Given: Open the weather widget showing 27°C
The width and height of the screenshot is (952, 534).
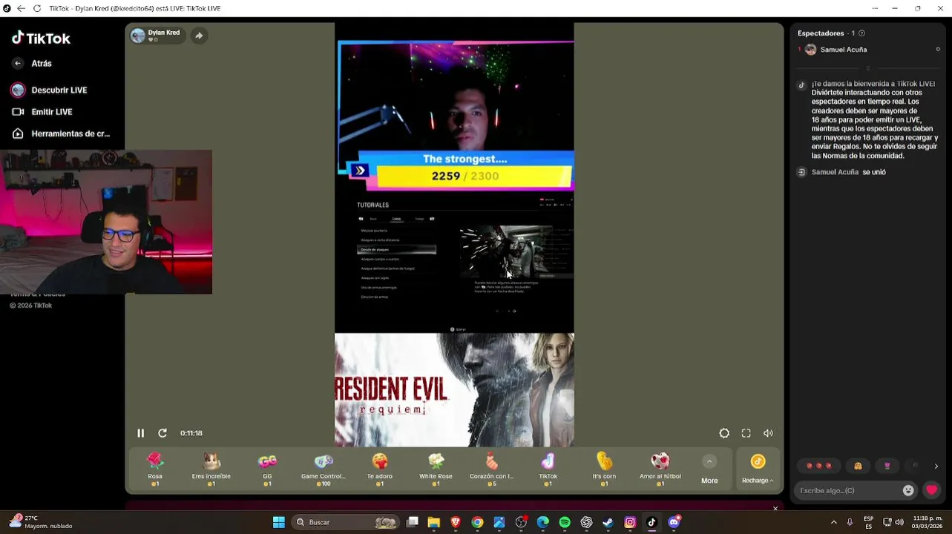Looking at the screenshot, I should click(41, 522).
